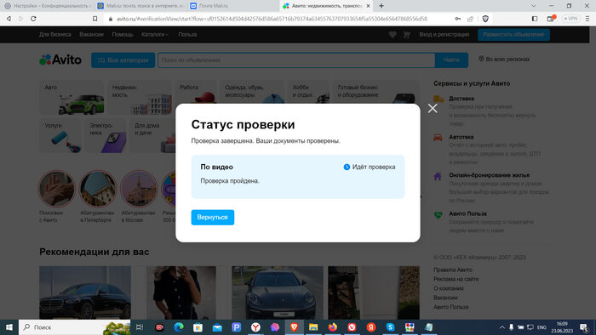This screenshot has height=335, width=596.
Task: Open the shopping cart icon
Action: (407, 35)
